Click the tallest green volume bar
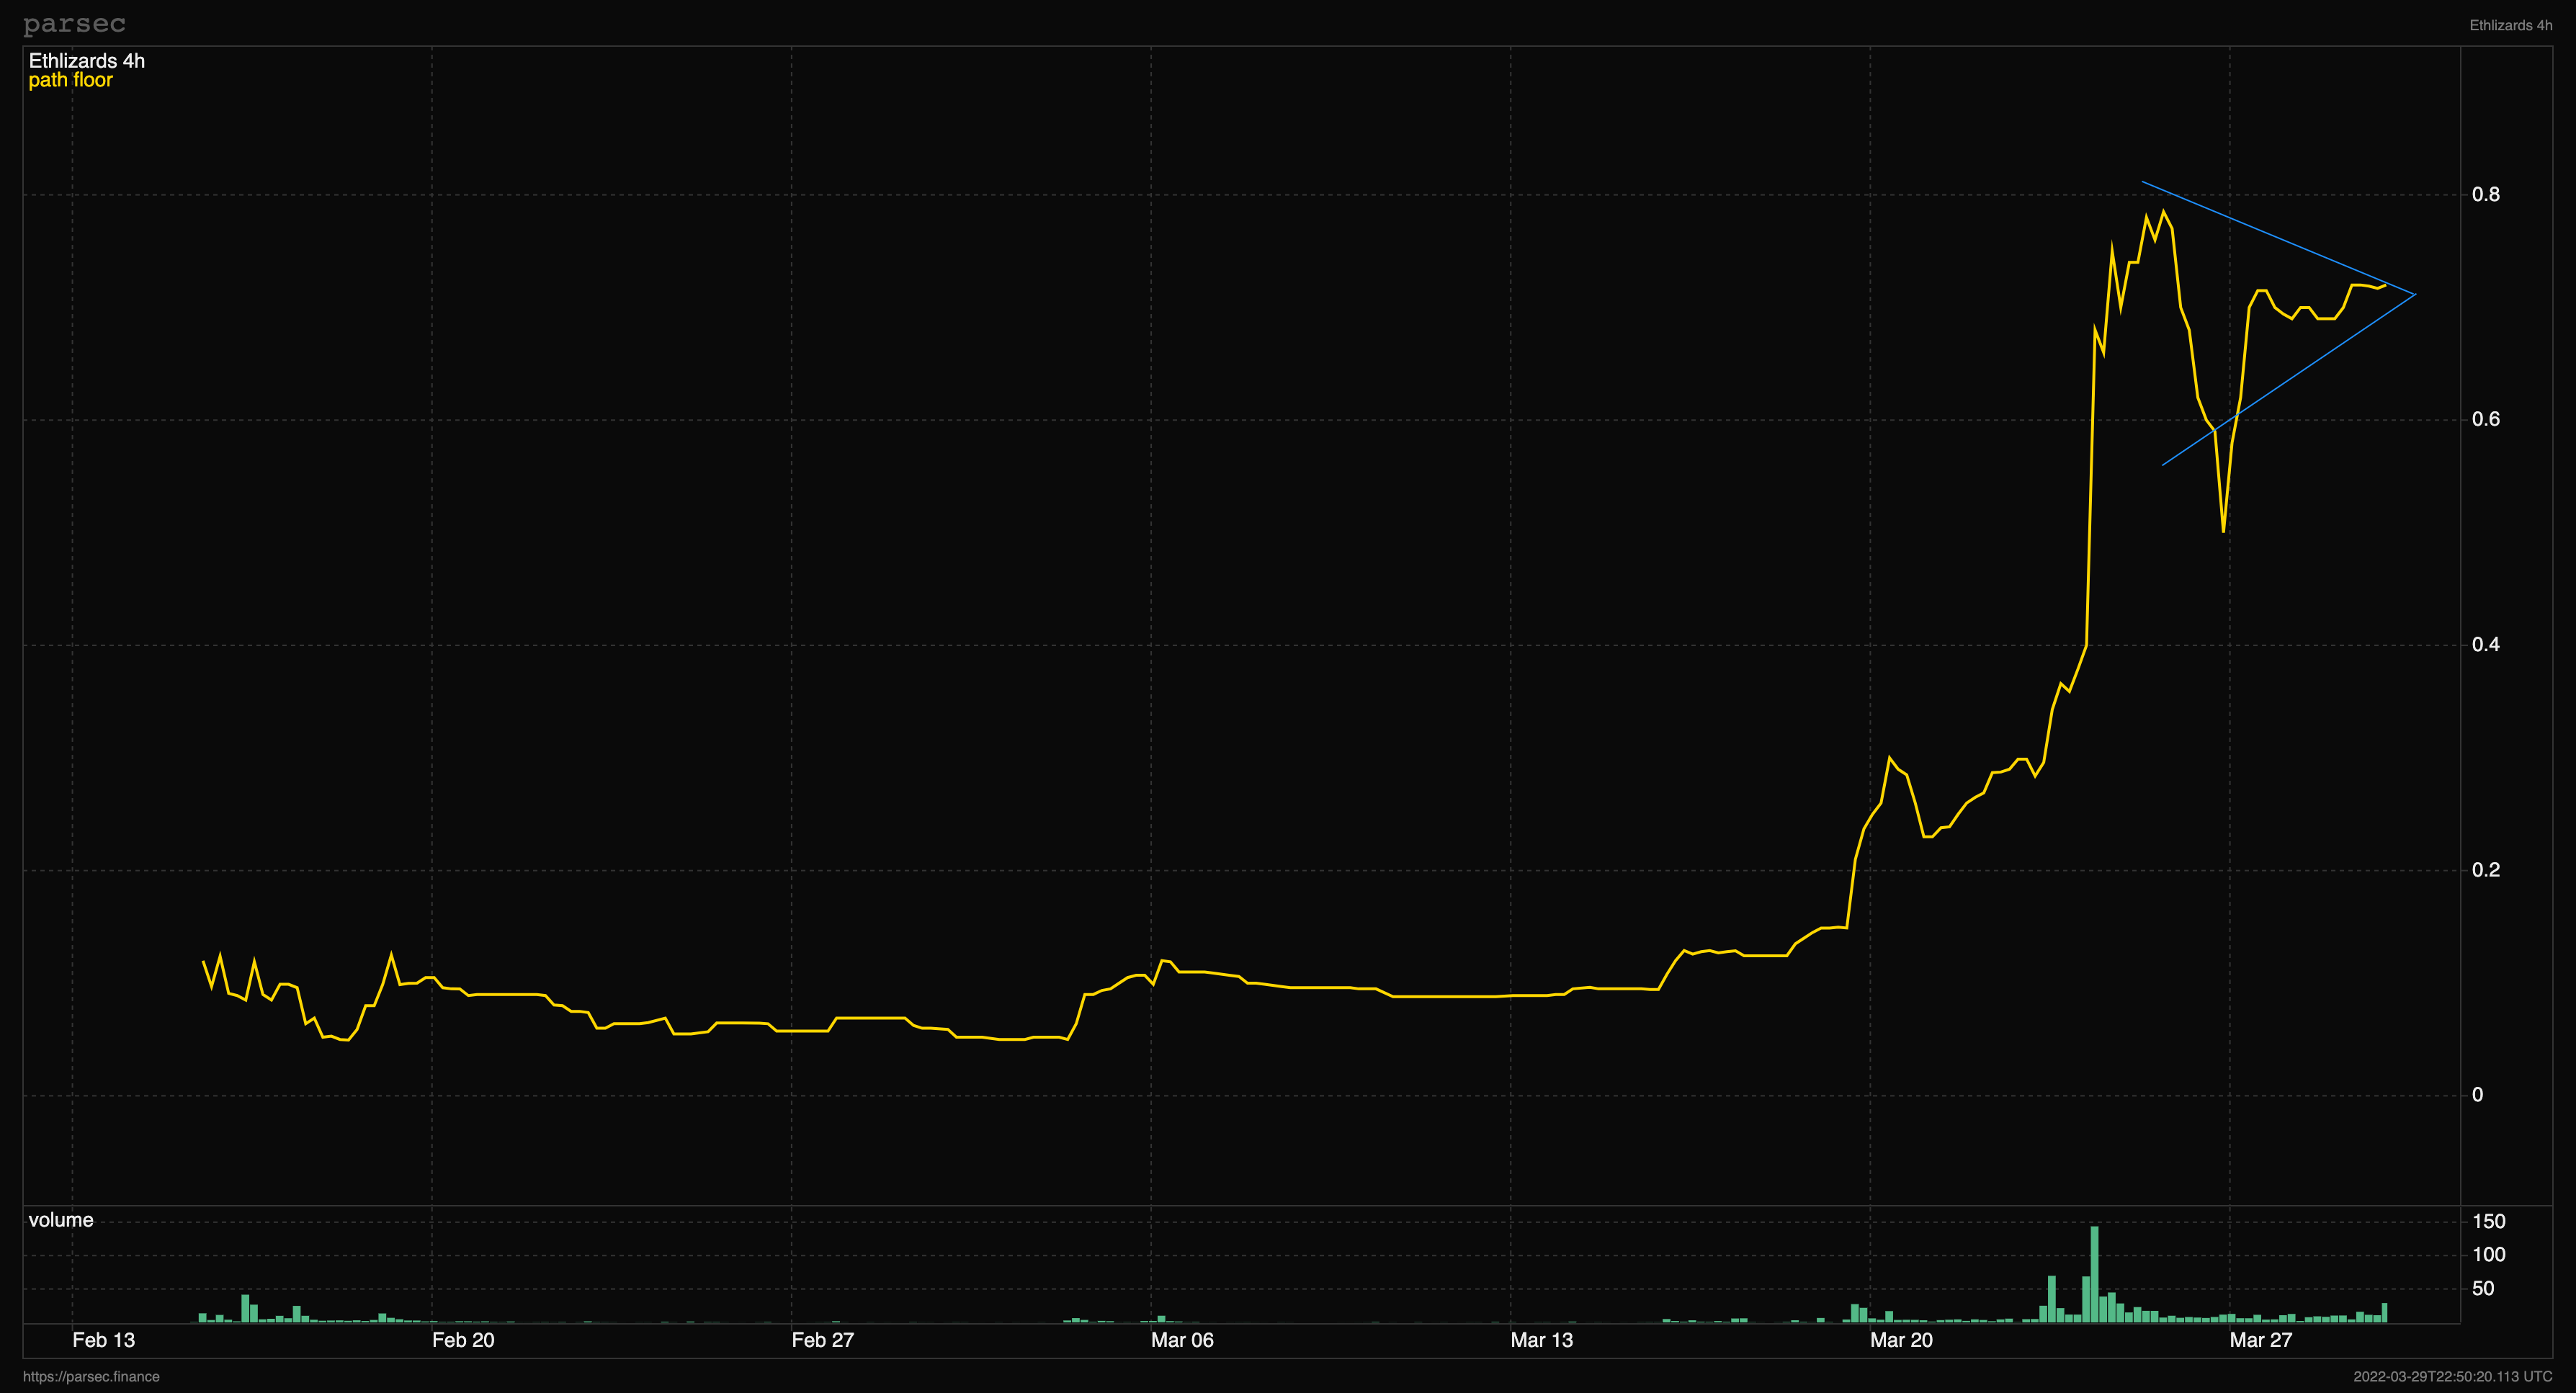The height and width of the screenshot is (1393, 2576). click(2094, 1275)
